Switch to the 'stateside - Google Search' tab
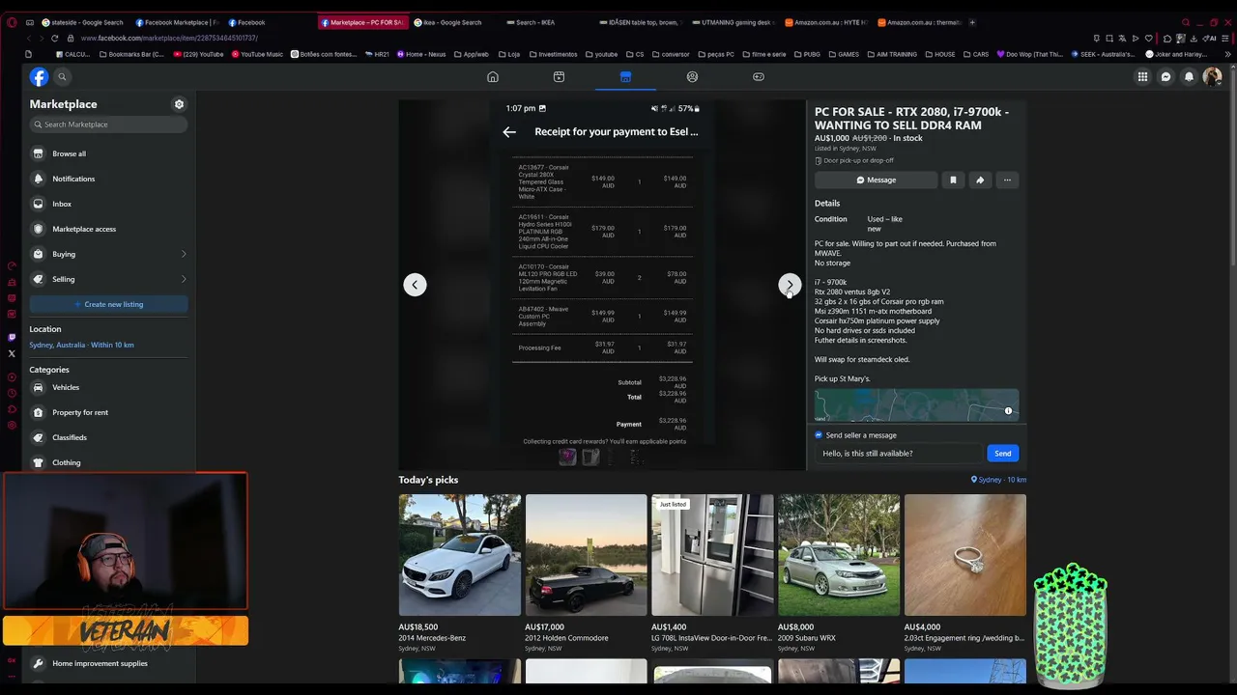Image resolution: width=1237 pixels, height=695 pixels. [82, 22]
